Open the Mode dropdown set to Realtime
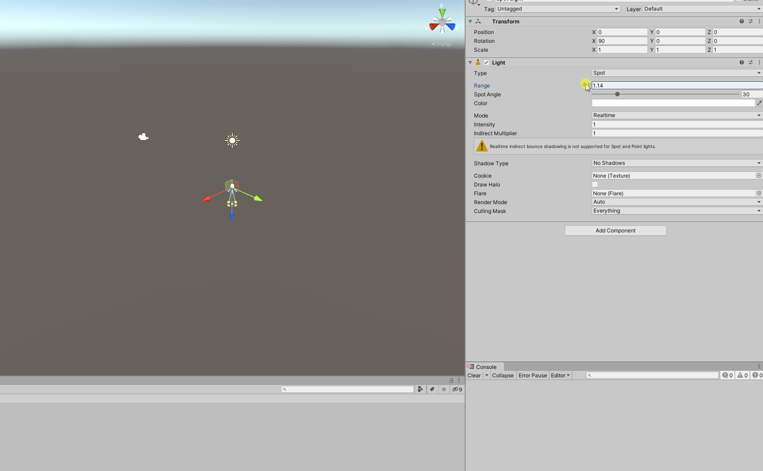Screen dimensions: 763x471 [677, 115]
